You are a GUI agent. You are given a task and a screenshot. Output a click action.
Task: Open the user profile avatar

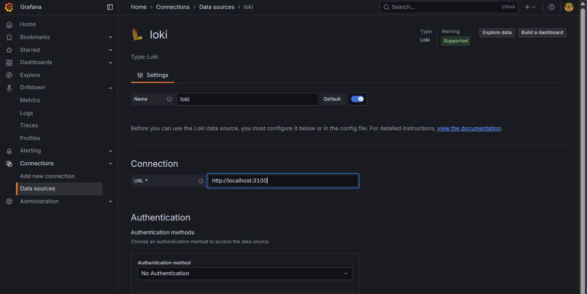click(569, 7)
